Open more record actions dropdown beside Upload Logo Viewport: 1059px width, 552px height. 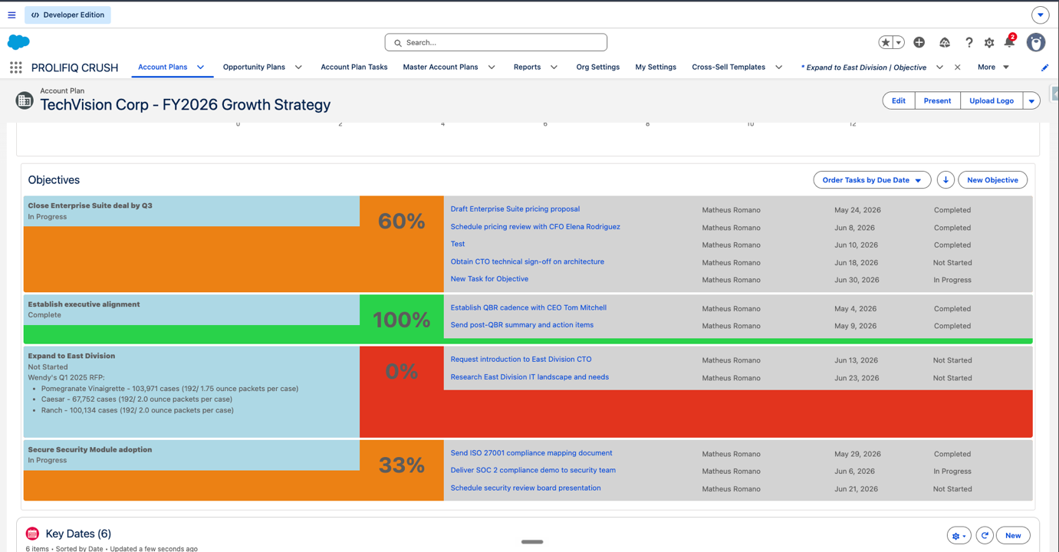(x=1031, y=100)
